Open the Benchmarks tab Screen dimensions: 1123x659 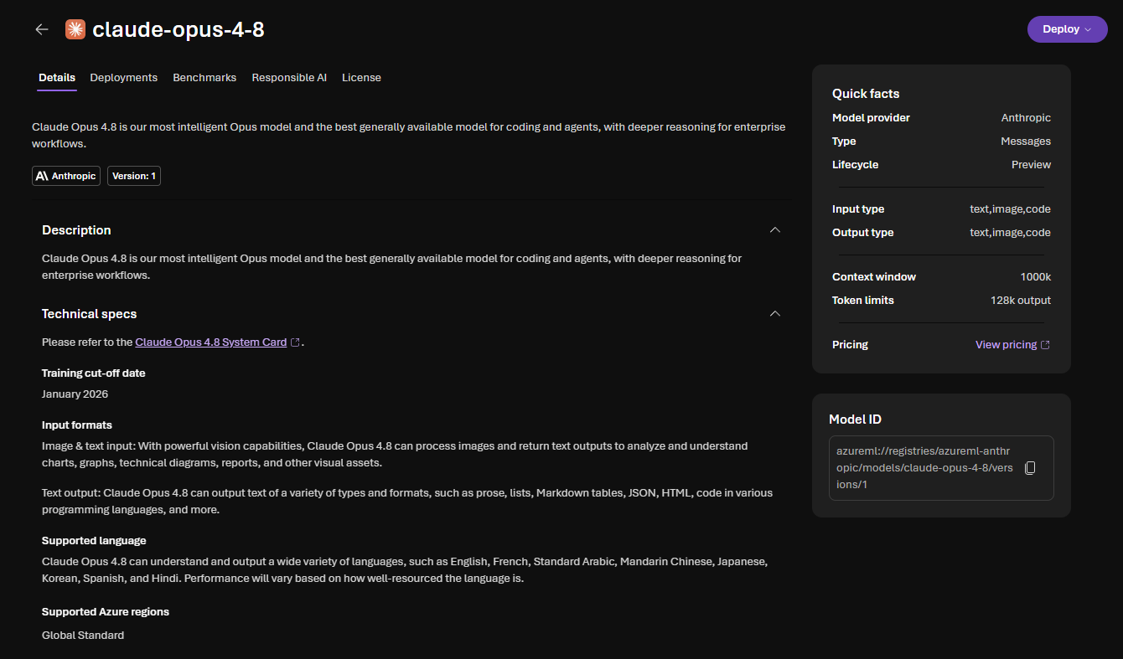(204, 78)
